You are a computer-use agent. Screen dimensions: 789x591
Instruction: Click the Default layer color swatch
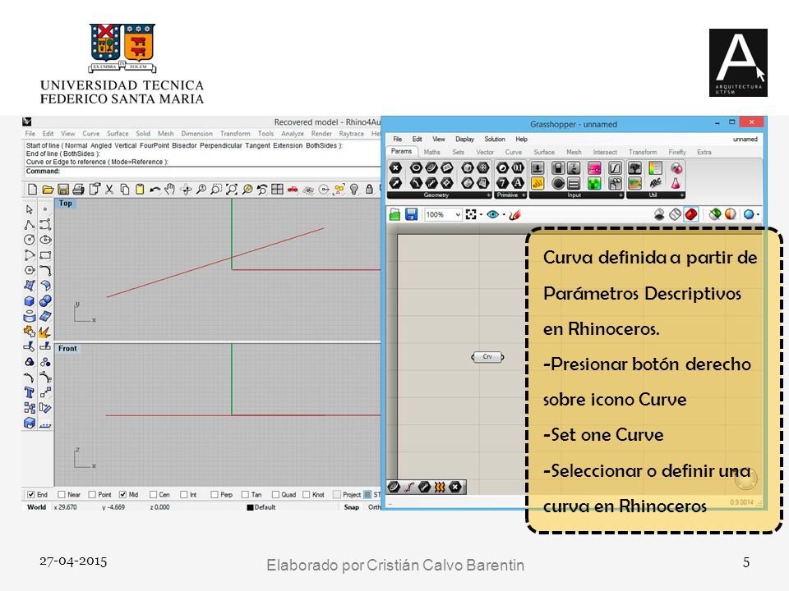point(250,507)
